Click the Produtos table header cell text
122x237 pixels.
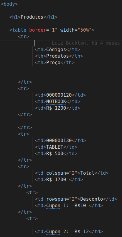click(x=57, y=56)
